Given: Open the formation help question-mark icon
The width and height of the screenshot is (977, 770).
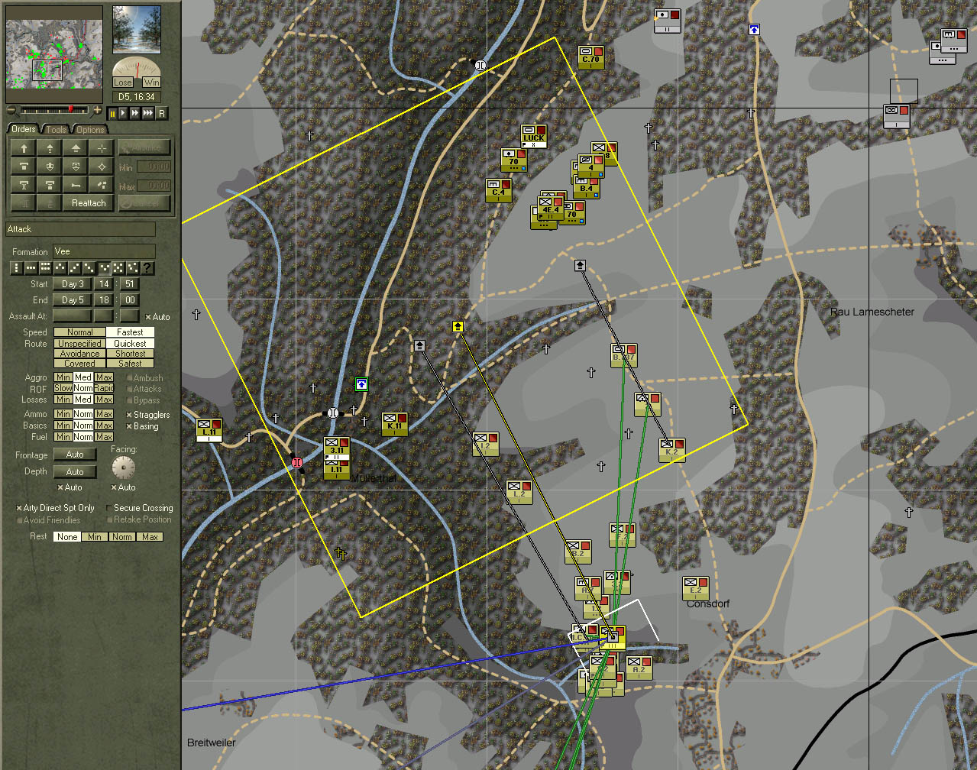Looking at the screenshot, I should pos(147,268).
